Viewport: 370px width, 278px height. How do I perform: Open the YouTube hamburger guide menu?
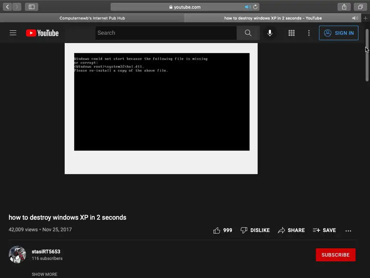click(13, 33)
